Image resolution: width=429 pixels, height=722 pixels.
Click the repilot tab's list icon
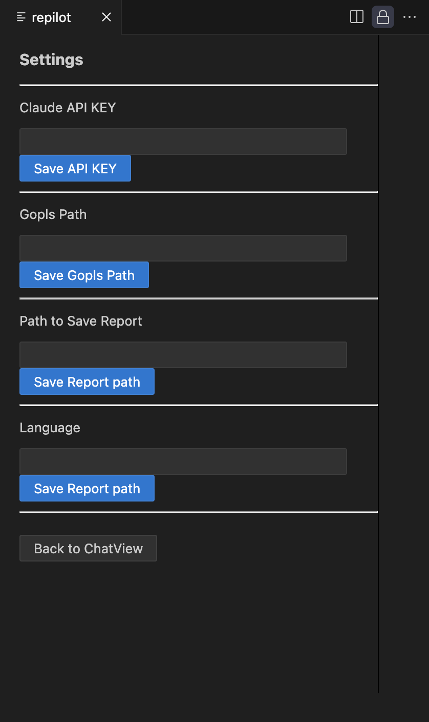pos(21,17)
